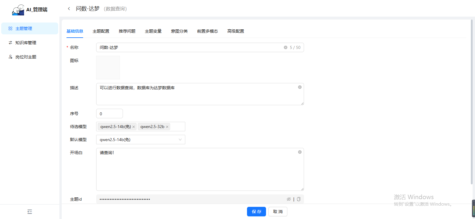Clear the 名称 field with its clear icon

285,47
